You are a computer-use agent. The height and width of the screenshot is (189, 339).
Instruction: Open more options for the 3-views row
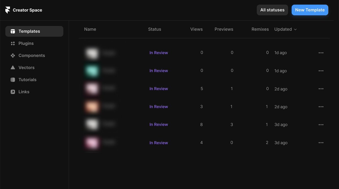[321, 107]
